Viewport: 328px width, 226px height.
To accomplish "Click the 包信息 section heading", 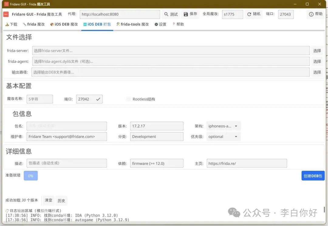I will coord(22,114).
